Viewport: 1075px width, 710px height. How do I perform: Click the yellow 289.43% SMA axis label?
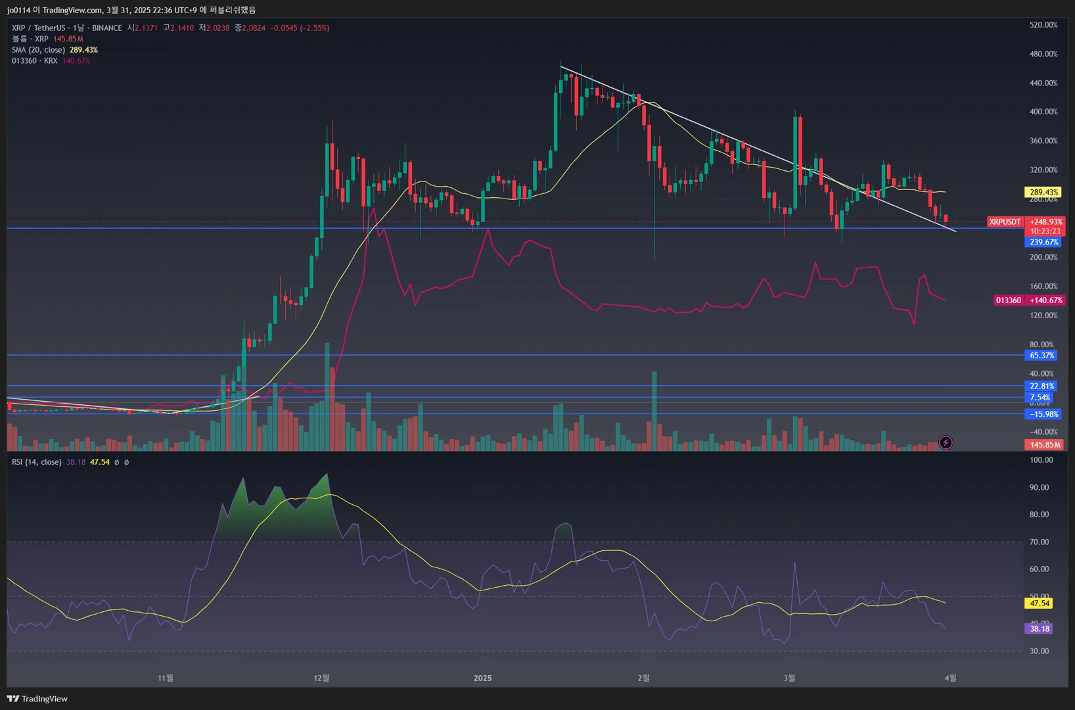[1043, 193]
